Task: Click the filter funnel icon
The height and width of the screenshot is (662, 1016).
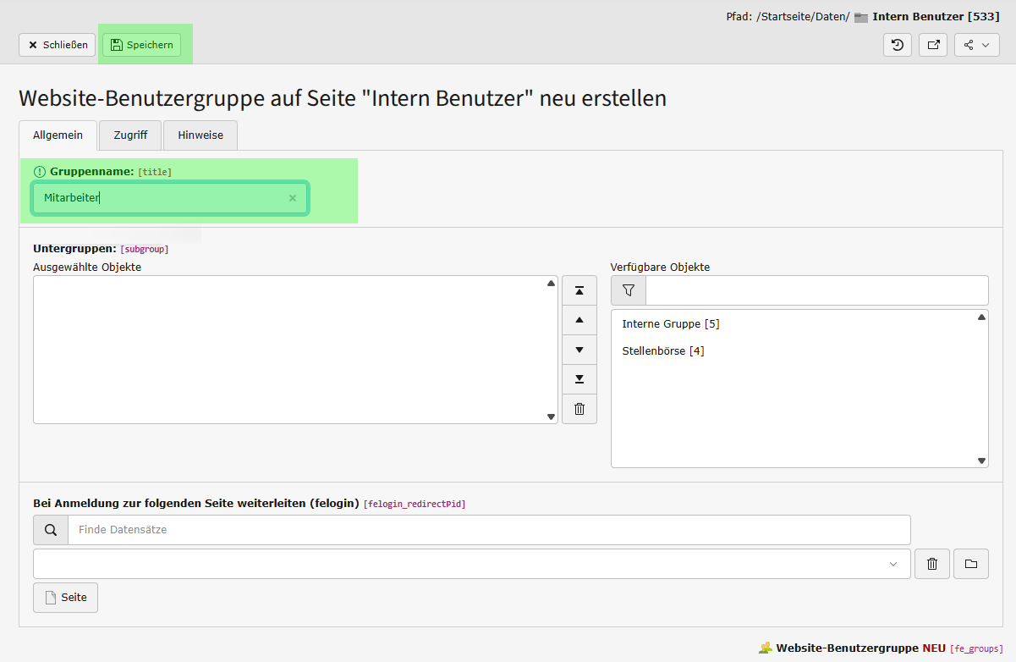Action: pyautogui.click(x=629, y=290)
